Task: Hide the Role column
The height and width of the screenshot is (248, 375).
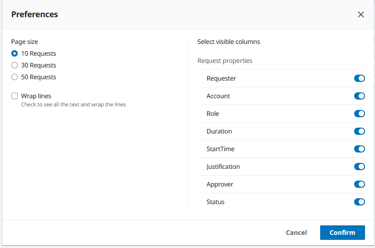Action: 359,114
